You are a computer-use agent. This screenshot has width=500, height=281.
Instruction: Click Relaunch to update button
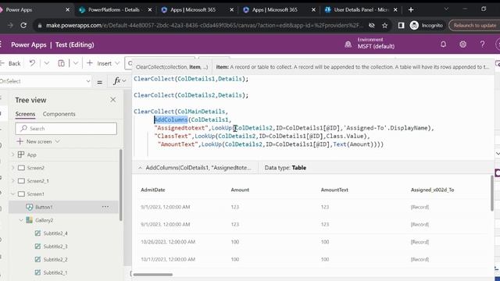click(474, 25)
